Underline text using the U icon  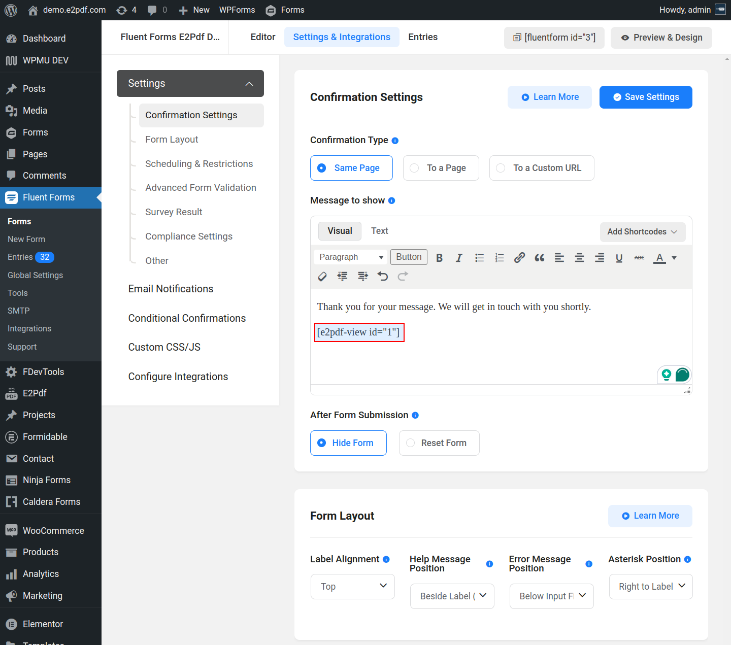619,258
